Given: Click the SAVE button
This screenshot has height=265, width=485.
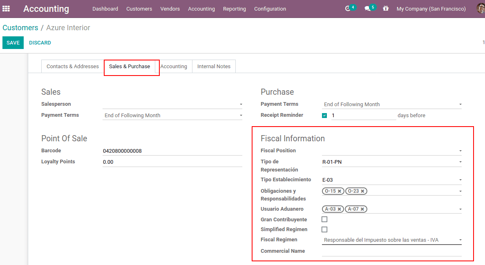Looking at the screenshot, I should tap(13, 43).
